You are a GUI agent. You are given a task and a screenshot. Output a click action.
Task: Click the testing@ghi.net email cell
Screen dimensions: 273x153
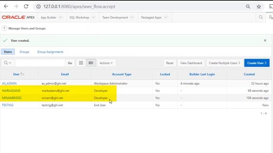pos(52,105)
